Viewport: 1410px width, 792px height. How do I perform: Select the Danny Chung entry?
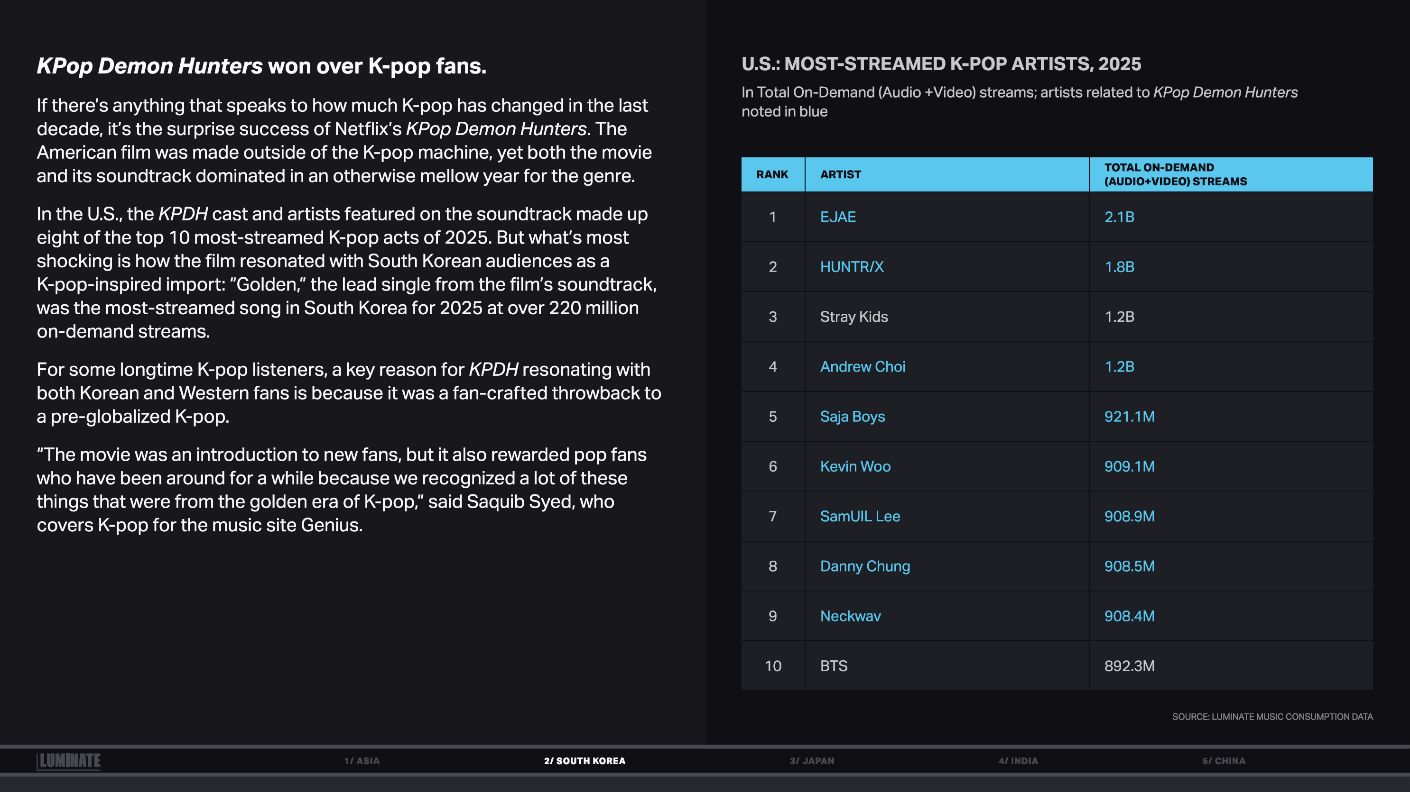point(865,566)
